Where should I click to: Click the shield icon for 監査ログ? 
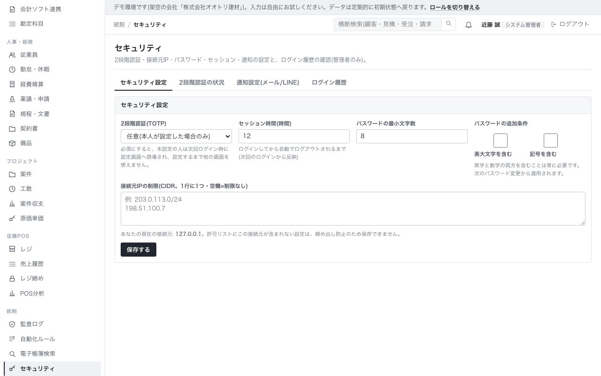click(12, 324)
